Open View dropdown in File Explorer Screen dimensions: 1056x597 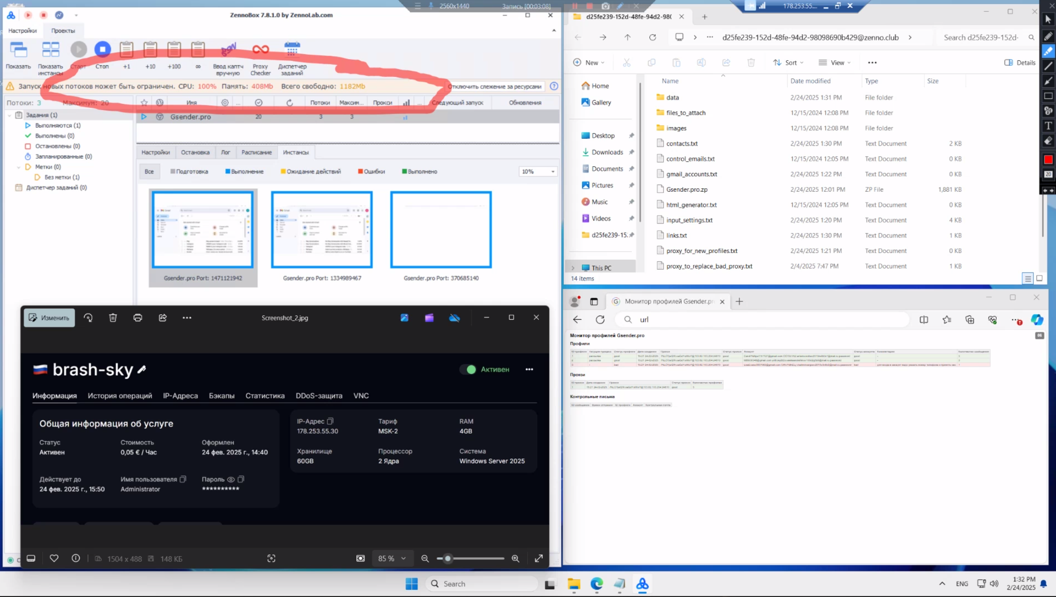[834, 63]
